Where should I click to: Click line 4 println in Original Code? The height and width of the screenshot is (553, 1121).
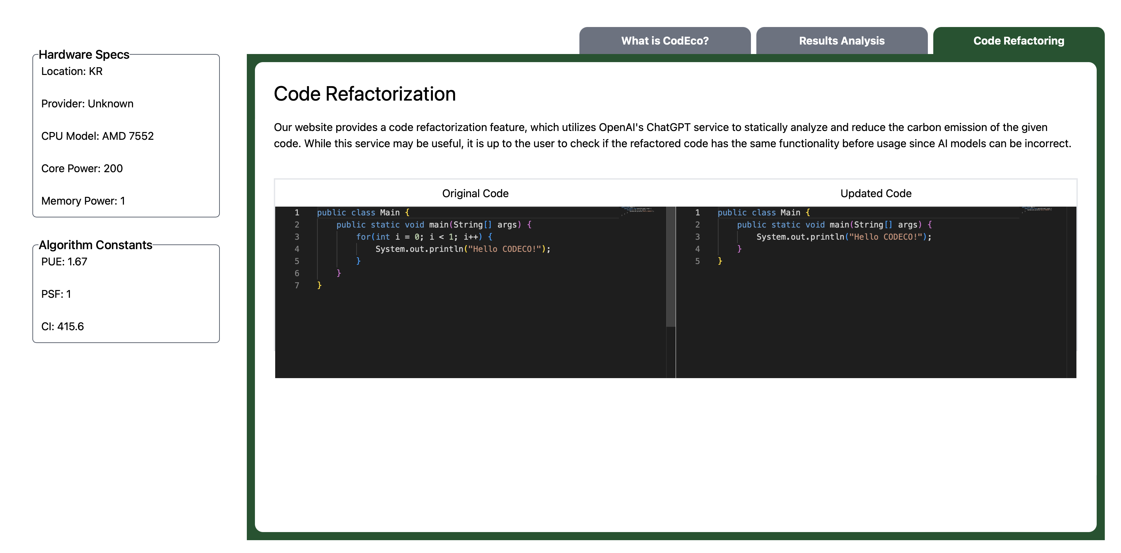(x=463, y=249)
